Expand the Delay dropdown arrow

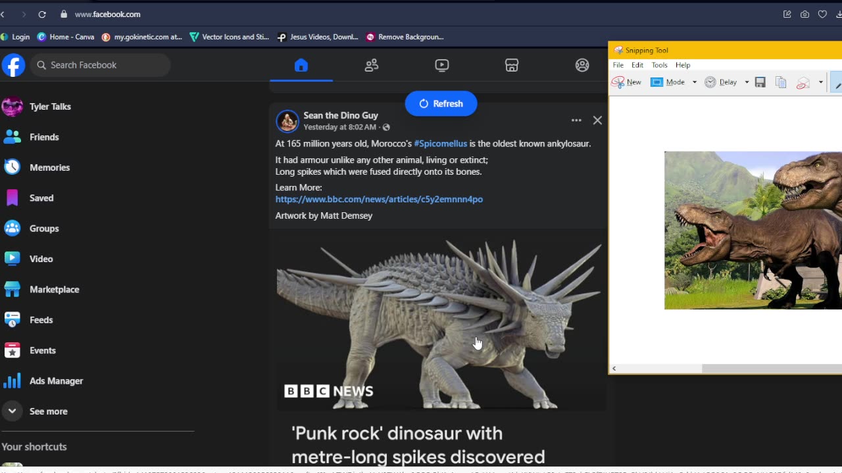tap(747, 82)
